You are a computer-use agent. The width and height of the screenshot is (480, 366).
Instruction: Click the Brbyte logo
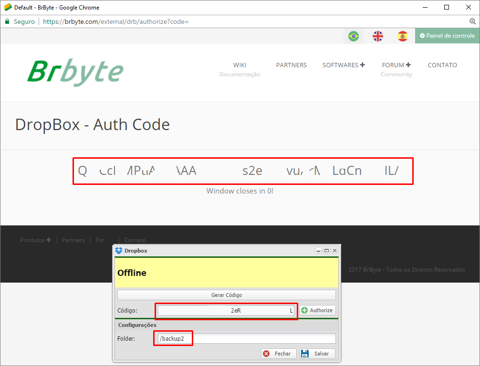click(75, 72)
